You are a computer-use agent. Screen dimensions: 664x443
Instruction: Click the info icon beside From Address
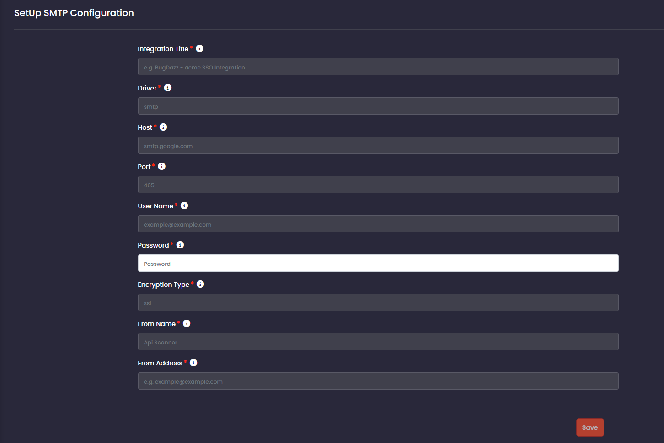(193, 363)
